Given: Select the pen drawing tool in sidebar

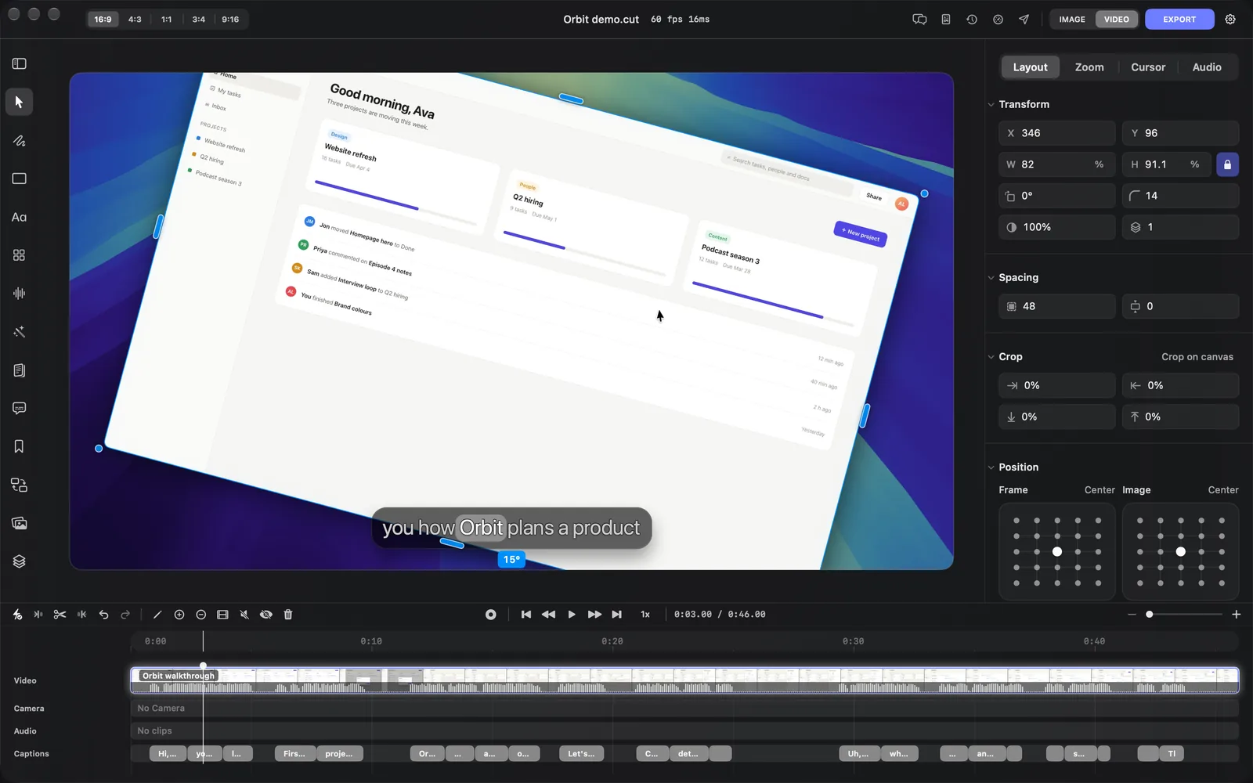Looking at the screenshot, I should [x=19, y=141].
